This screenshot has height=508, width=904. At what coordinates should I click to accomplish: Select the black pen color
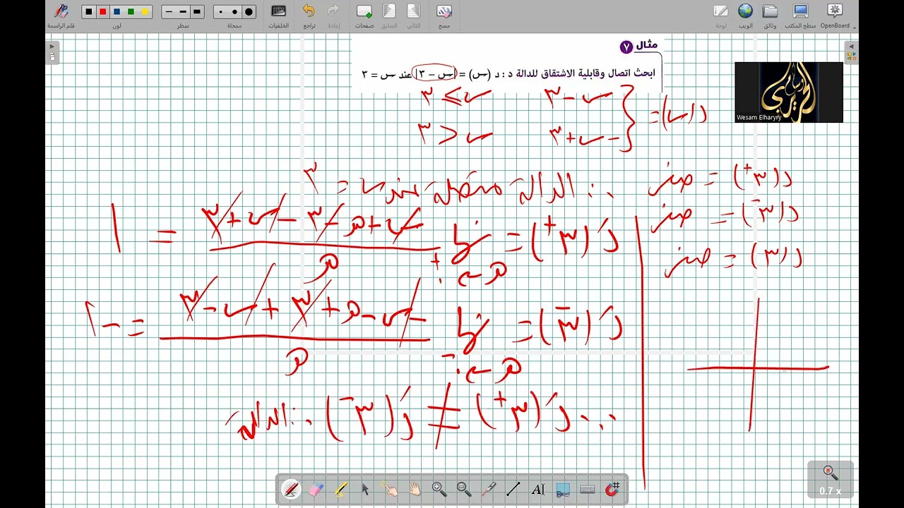point(88,12)
